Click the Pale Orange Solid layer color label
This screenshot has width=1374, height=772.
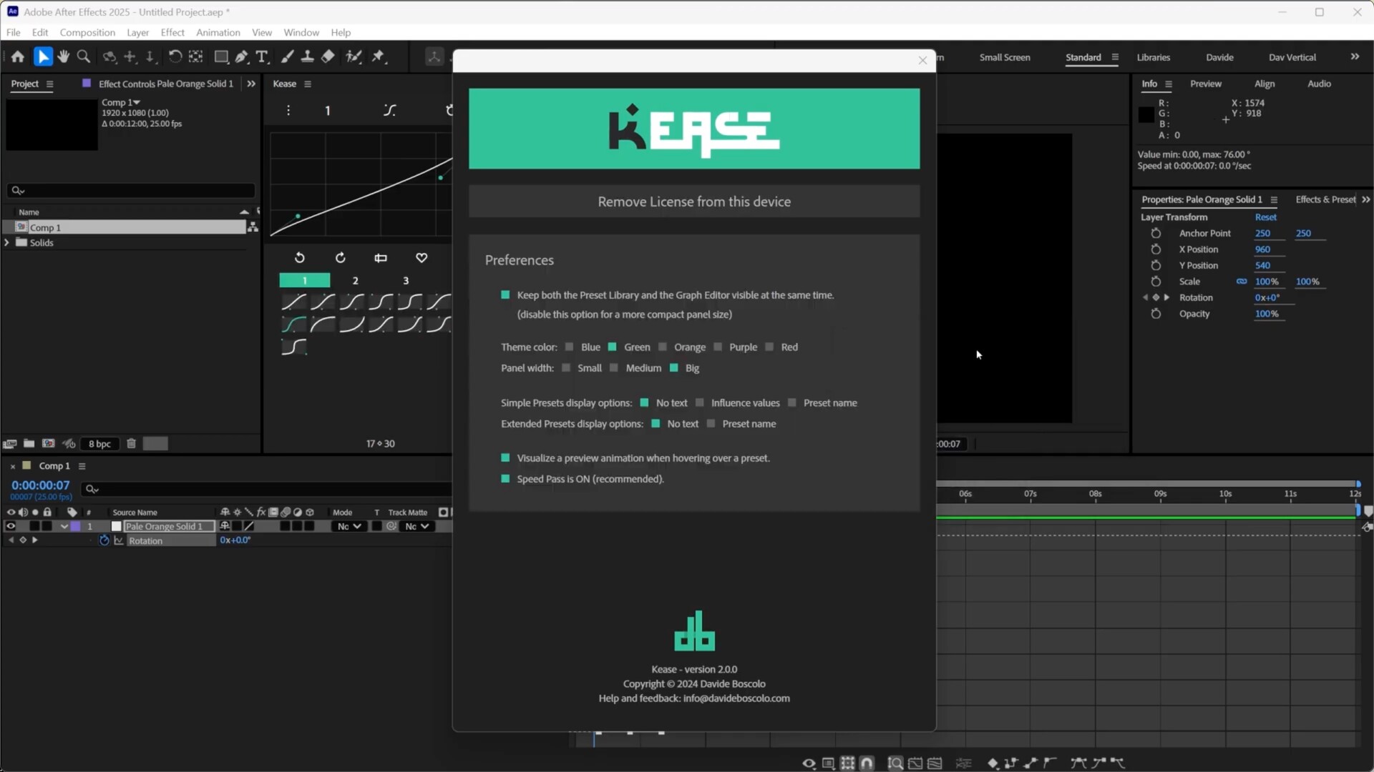pyautogui.click(x=76, y=527)
